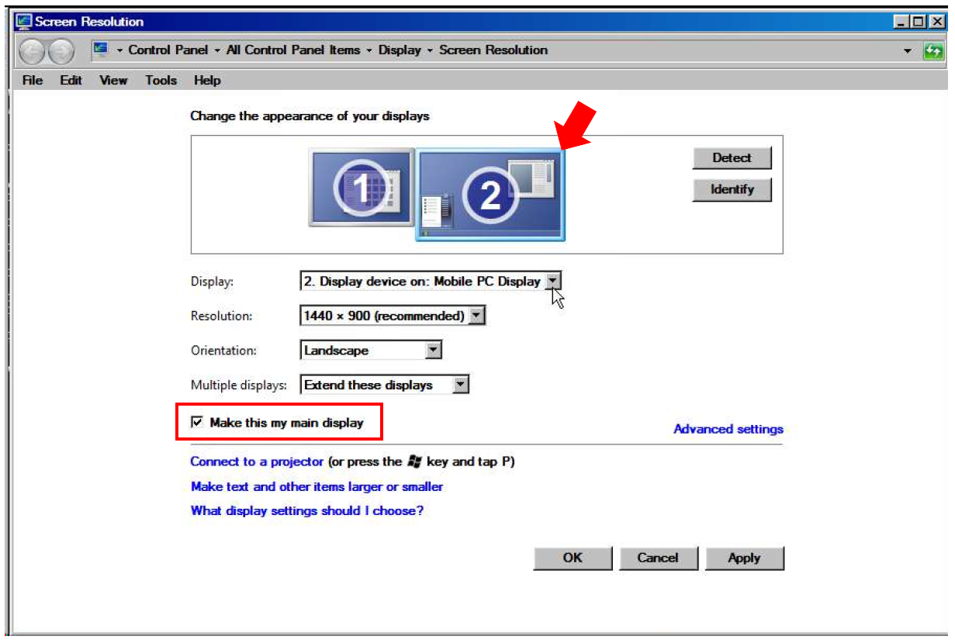Expand the address bar history dropdown arrow
The image size is (955, 643).
[908, 51]
